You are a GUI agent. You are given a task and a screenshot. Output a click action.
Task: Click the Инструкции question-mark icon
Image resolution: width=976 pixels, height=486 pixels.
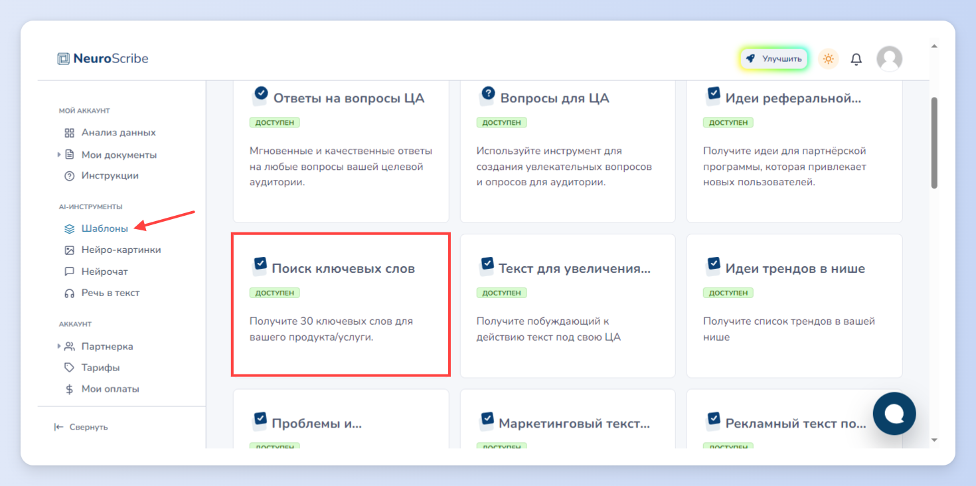[69, 176]
